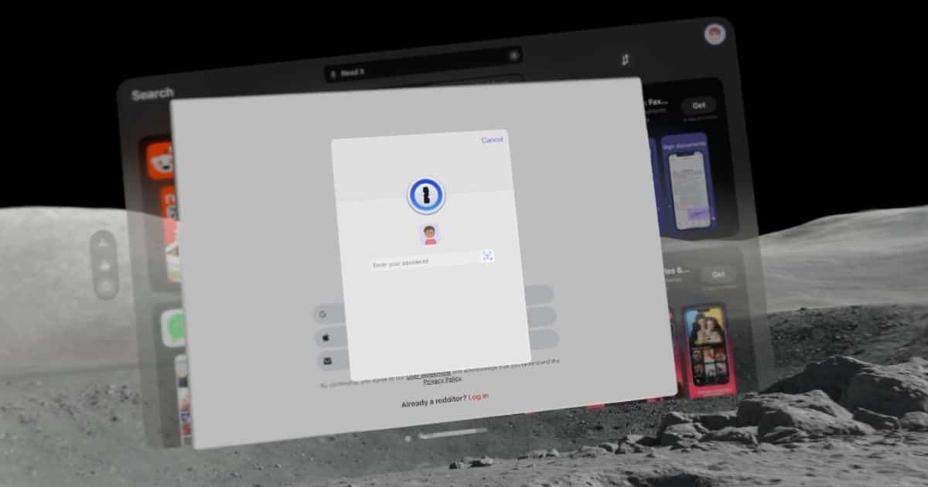Click the email envelope sign-up icon
The height and width of the screenshot is (487, 928).
click(x=327, y=360)
